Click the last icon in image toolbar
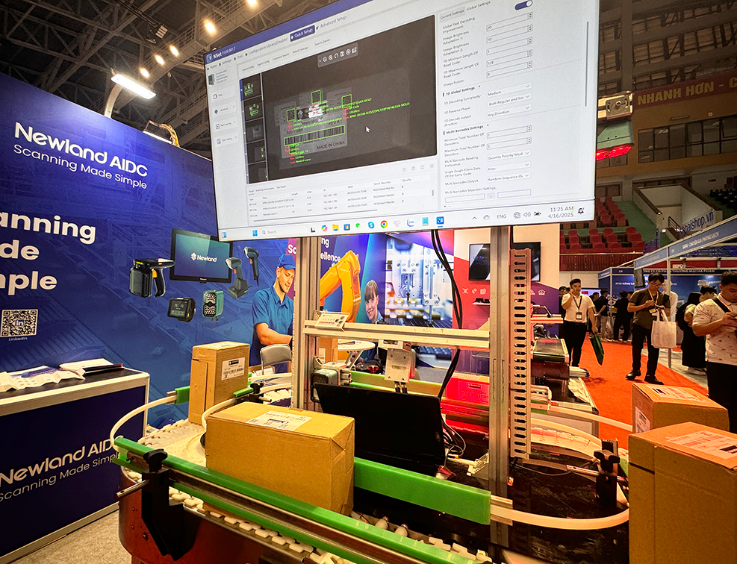This screenshot has height=564, width=737. coord(354,50)
